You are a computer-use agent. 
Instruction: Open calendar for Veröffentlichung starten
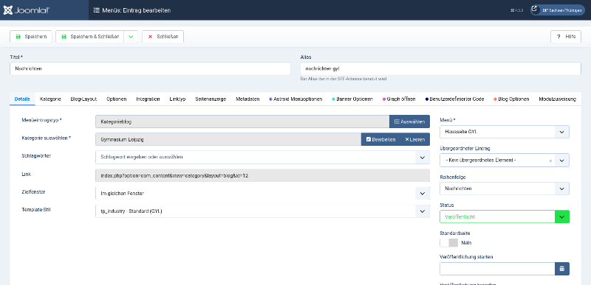coord(562,269)
